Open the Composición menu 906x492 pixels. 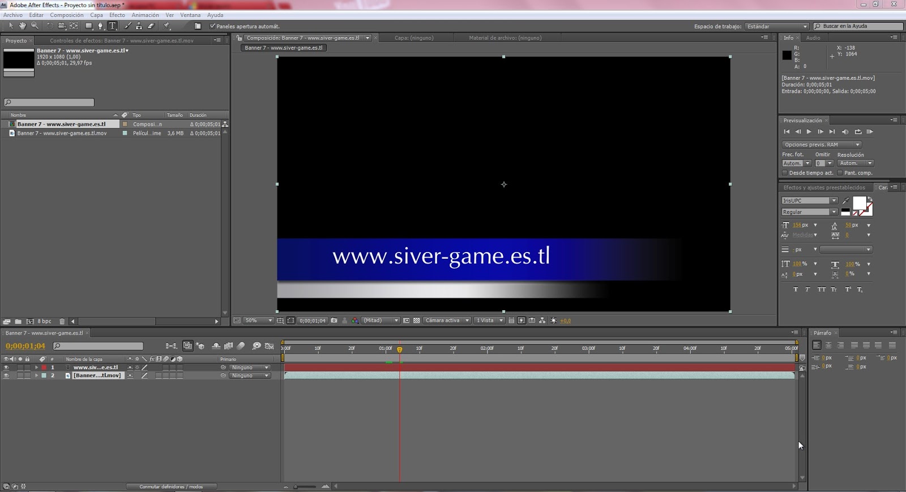point(67,15)
